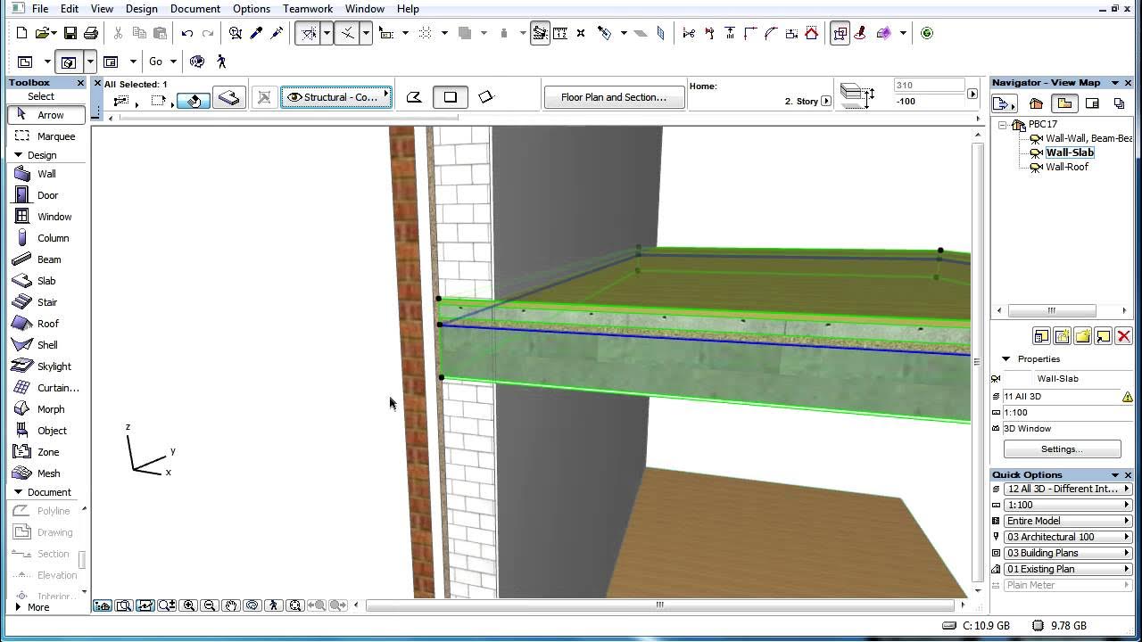Collapse the Properties section in Navigator
The width and height of the screenshot is (1142, 642).
[1006, 358]
